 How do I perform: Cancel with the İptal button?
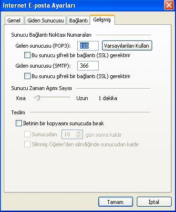click(154, 202)
